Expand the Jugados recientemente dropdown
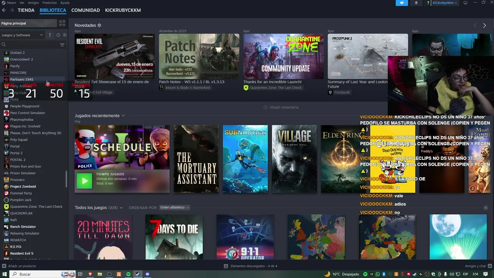The image size is (494, 278). (x=123, y=115)
